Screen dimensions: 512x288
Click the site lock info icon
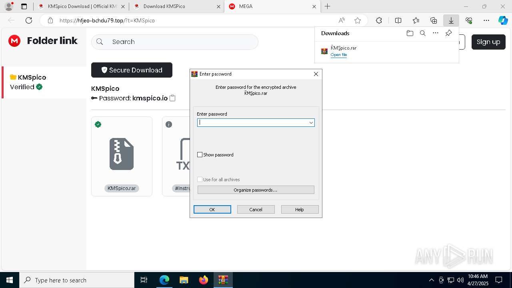(50, 20)
